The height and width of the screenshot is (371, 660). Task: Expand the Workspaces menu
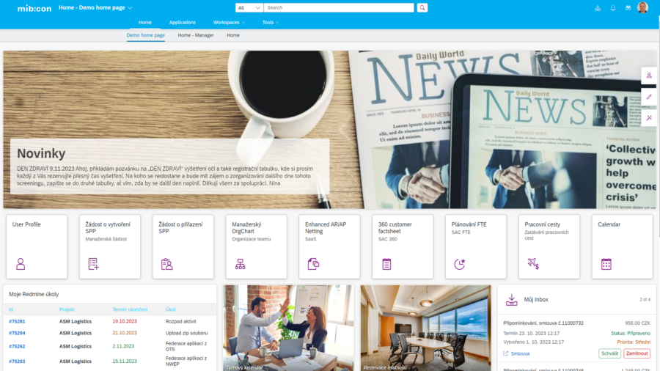click(229, 23)
